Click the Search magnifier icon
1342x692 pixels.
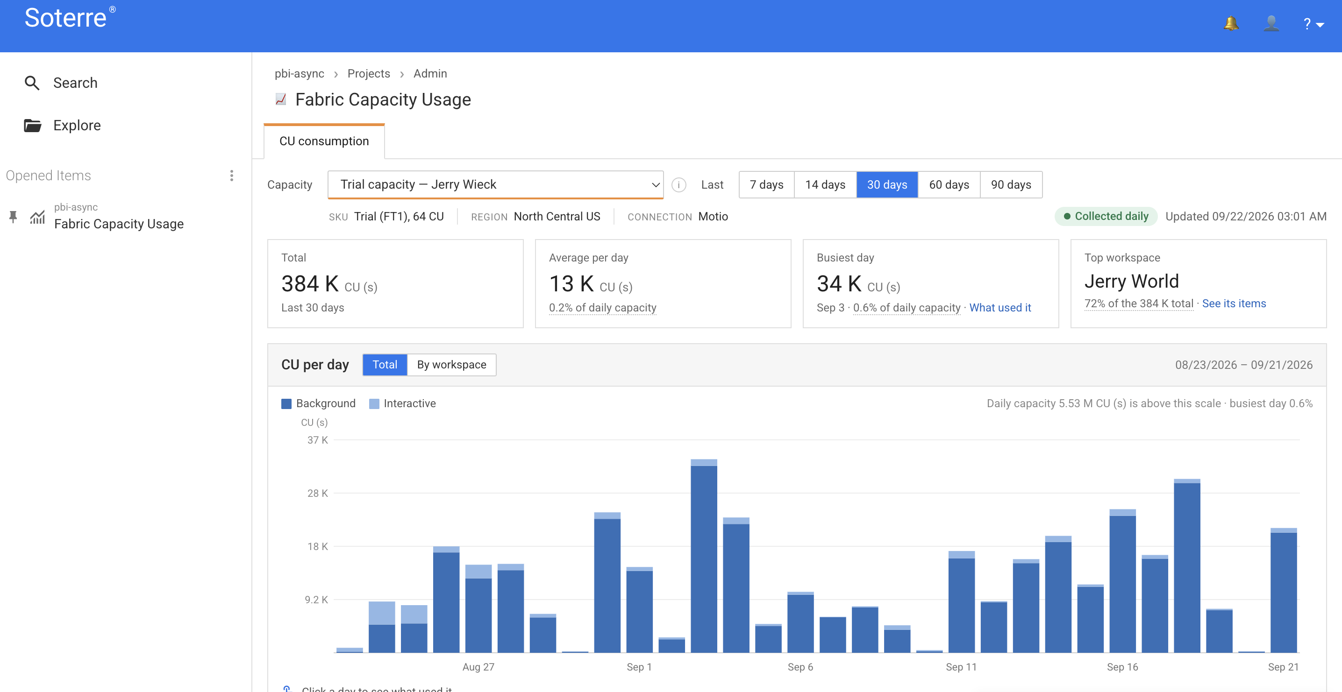pos(32,83)
